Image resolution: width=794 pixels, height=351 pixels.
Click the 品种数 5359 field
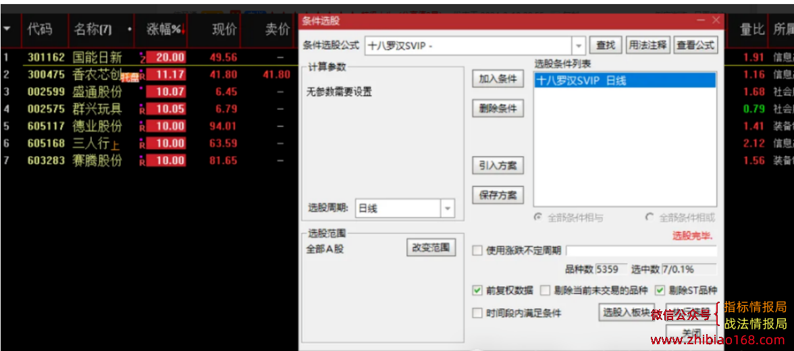(611, 269)
